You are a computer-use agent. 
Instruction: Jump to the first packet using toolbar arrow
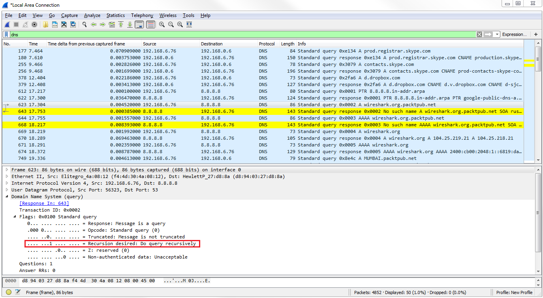[x=121, y=24]
